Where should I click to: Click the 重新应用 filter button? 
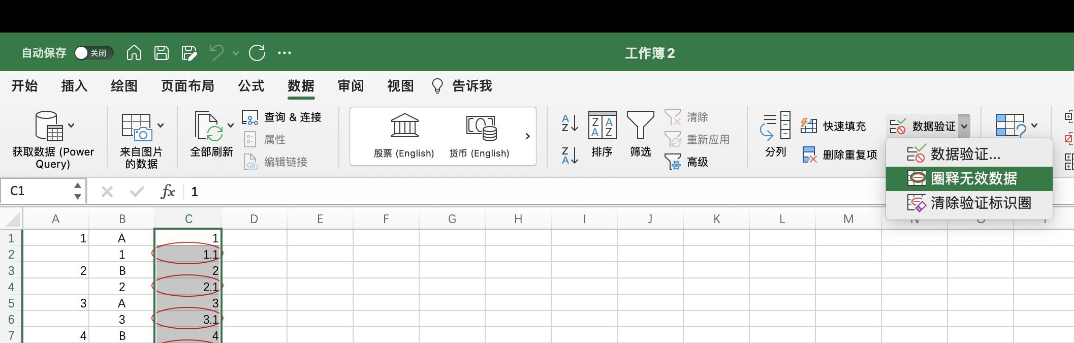[697, 139]
